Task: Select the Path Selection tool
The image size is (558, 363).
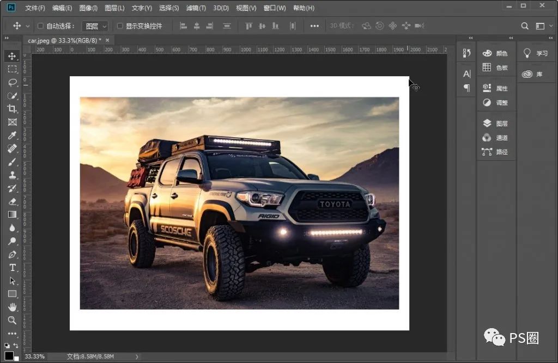Action: (12, 280)
